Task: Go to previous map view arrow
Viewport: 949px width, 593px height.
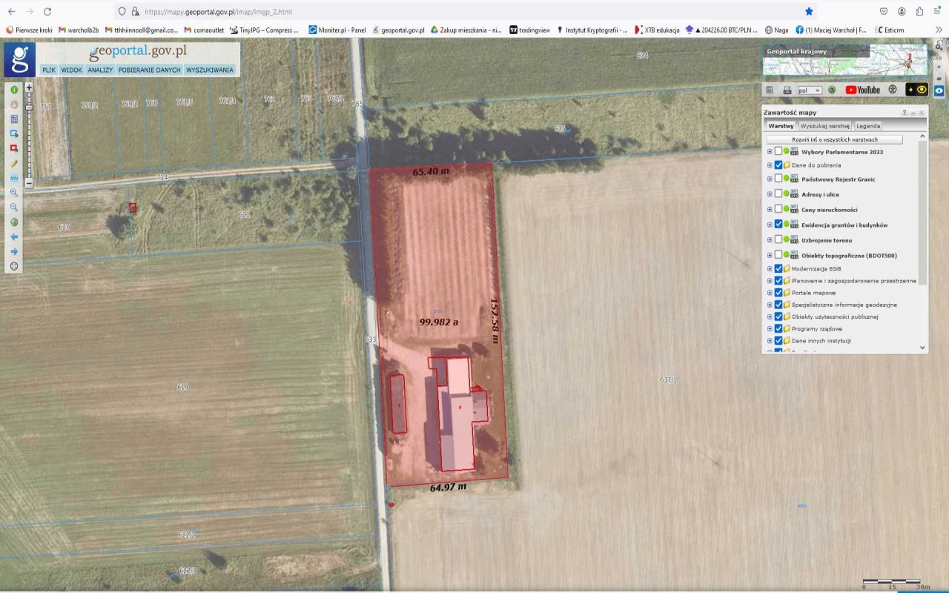Action: pyautogui.click(x=14, y=237)
